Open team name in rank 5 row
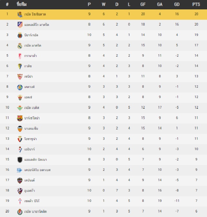This screenshot has height=217, width=207. coord(30,56)
